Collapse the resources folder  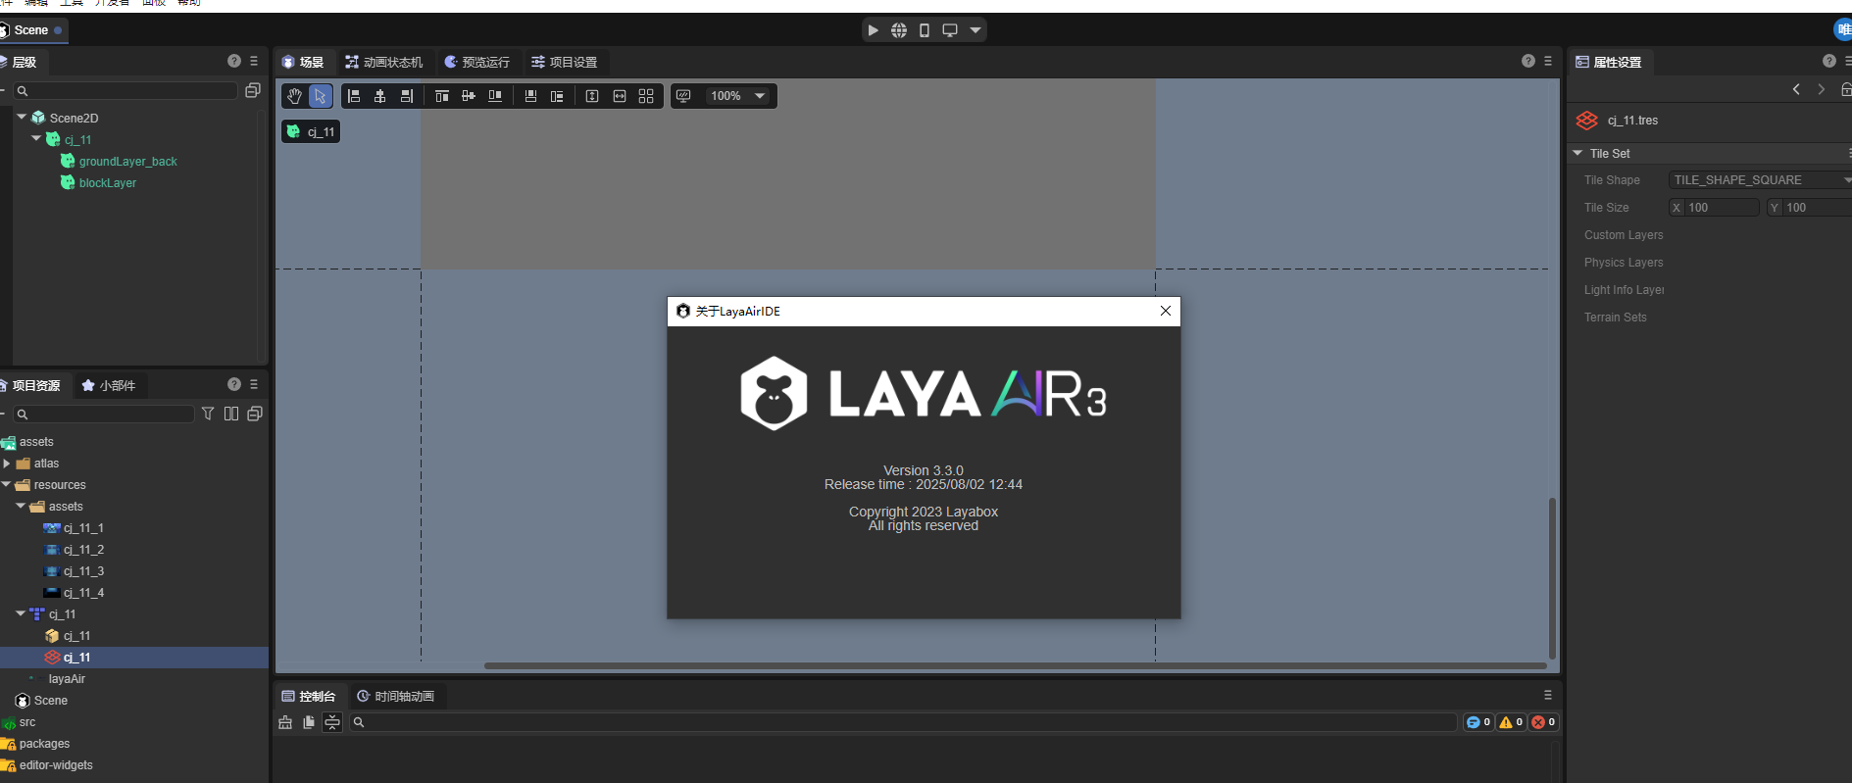click(7, 485)
